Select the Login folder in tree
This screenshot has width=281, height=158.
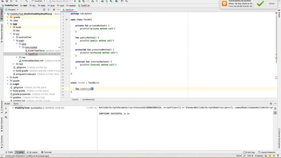click(x=16, y=84)
